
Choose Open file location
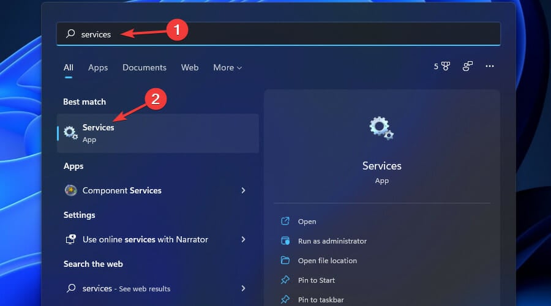pyautogui.click(x=327, y=261)
